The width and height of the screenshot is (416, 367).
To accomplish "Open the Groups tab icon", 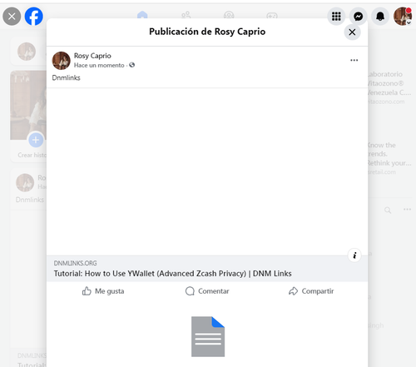I will [229, 15].
